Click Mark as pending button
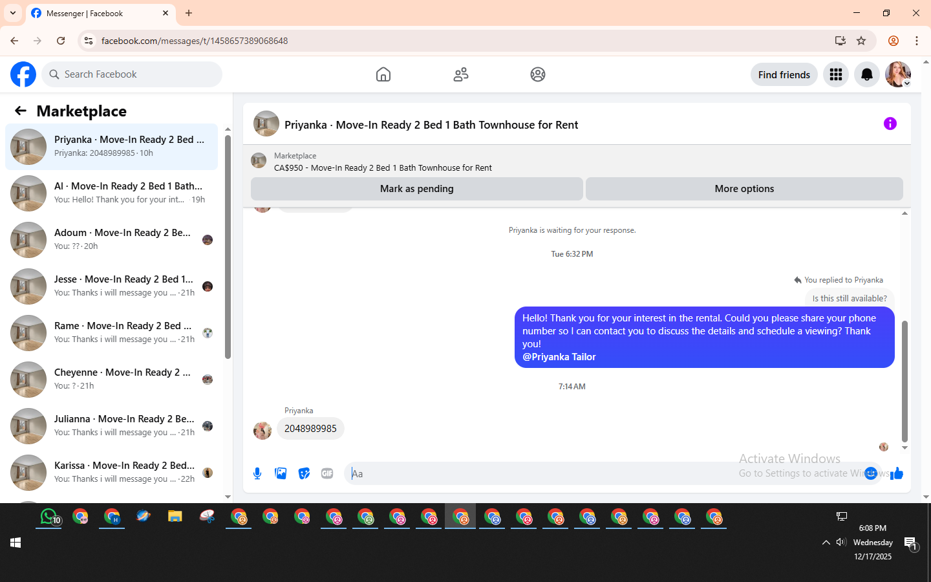Viewport: 931px width, 582px height. [417, 189]
